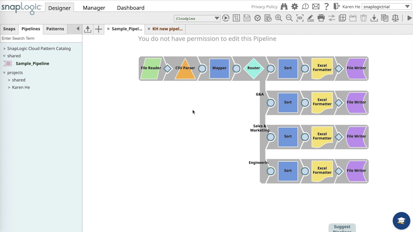Select the Sample_Pipel... pipeline tab

pos(127,29)
